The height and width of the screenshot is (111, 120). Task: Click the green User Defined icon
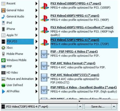pos(3,85)
